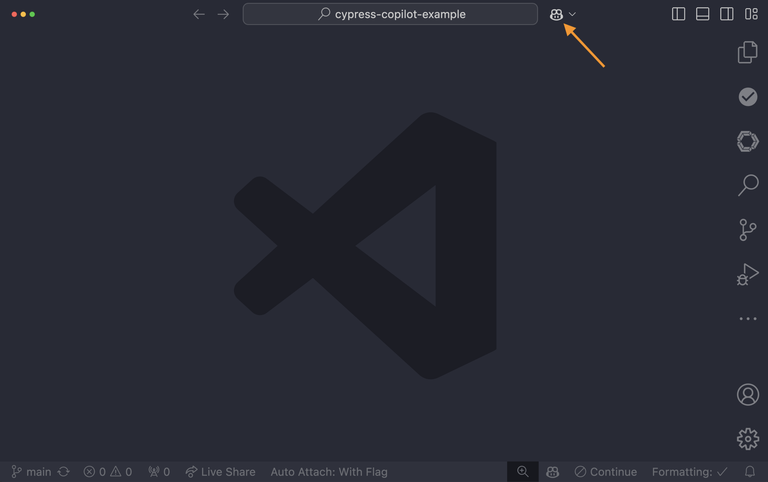
Task: Open the Source Control view
Action: [x=748, y=230]
